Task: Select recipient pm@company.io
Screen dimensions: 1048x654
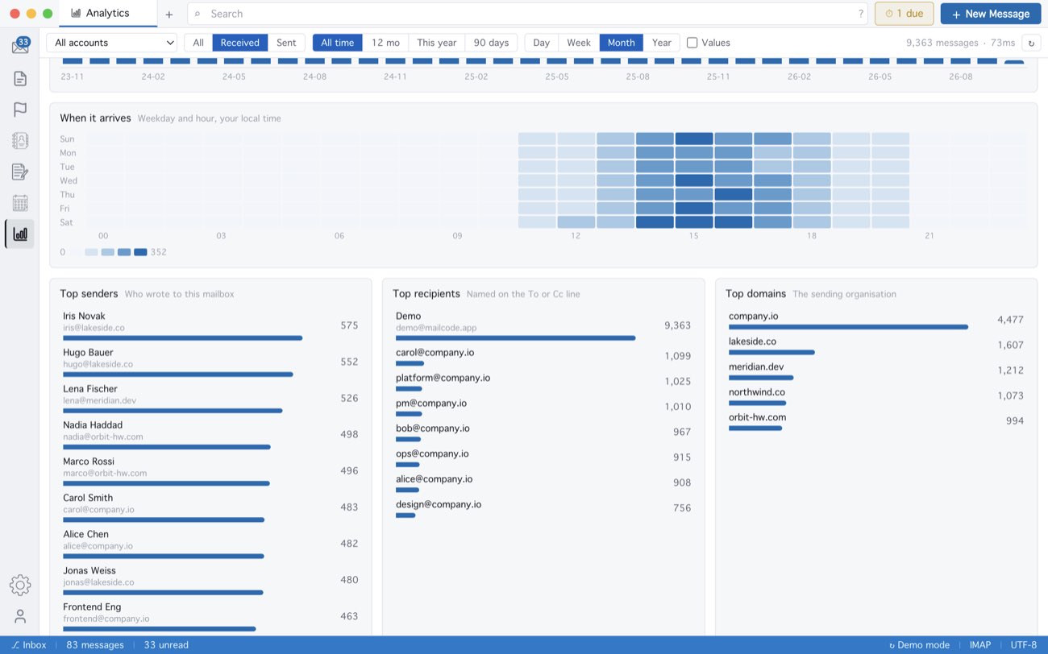Action: pyautogui.click(x=543, y=408)
